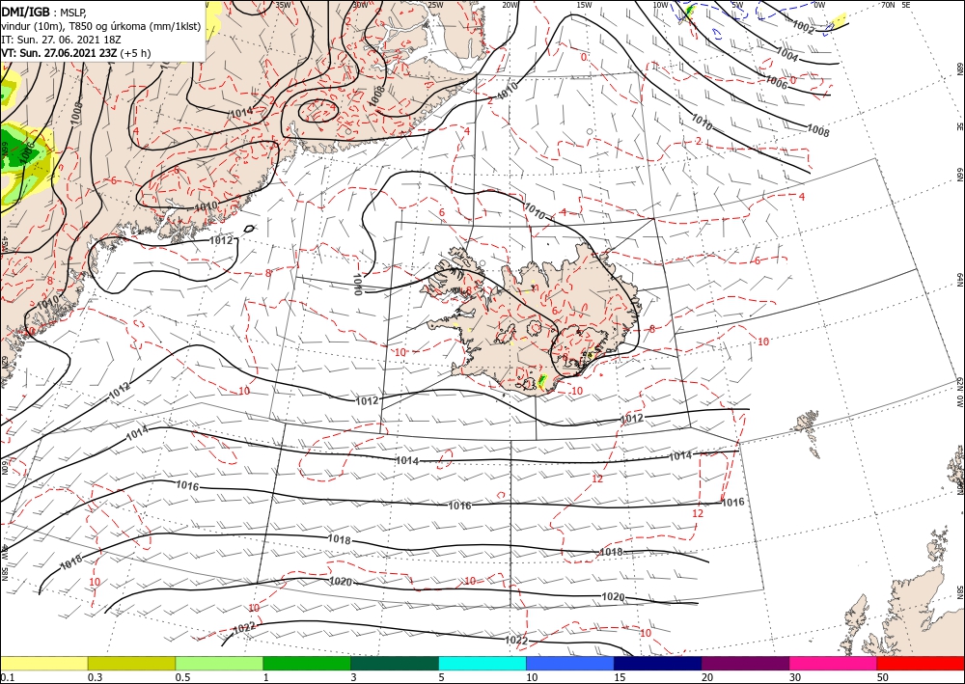Select the light green 0.5 legend swatch
965x684 pixels.
pos(219,663)
